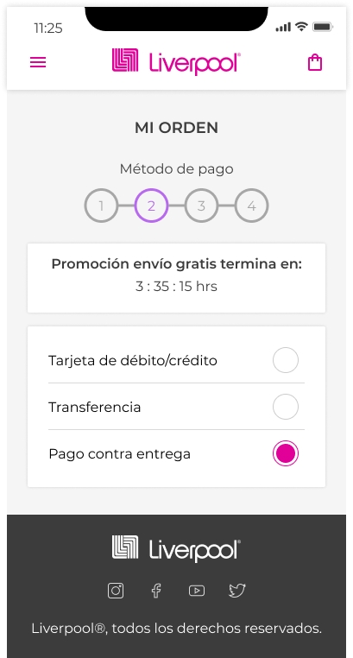Jump to step 3 of the order
353x658 pixels.
[201, 206]
